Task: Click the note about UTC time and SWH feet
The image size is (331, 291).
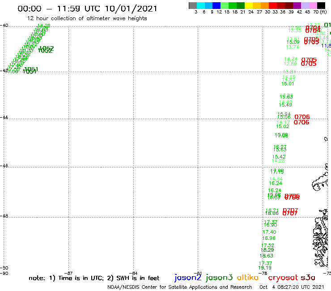Action: coord(94,278)
